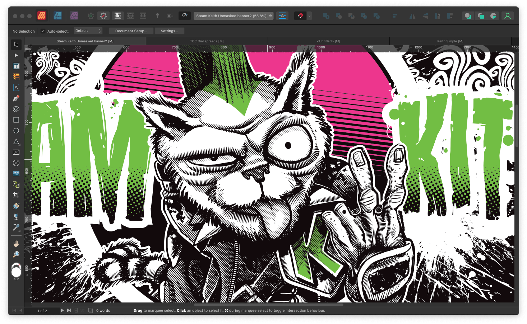The width and height of the screenshot is (527, 324).
Task: Apply the Intersect boolean operation
Action: pyautogui.click(x=351, y=16)
